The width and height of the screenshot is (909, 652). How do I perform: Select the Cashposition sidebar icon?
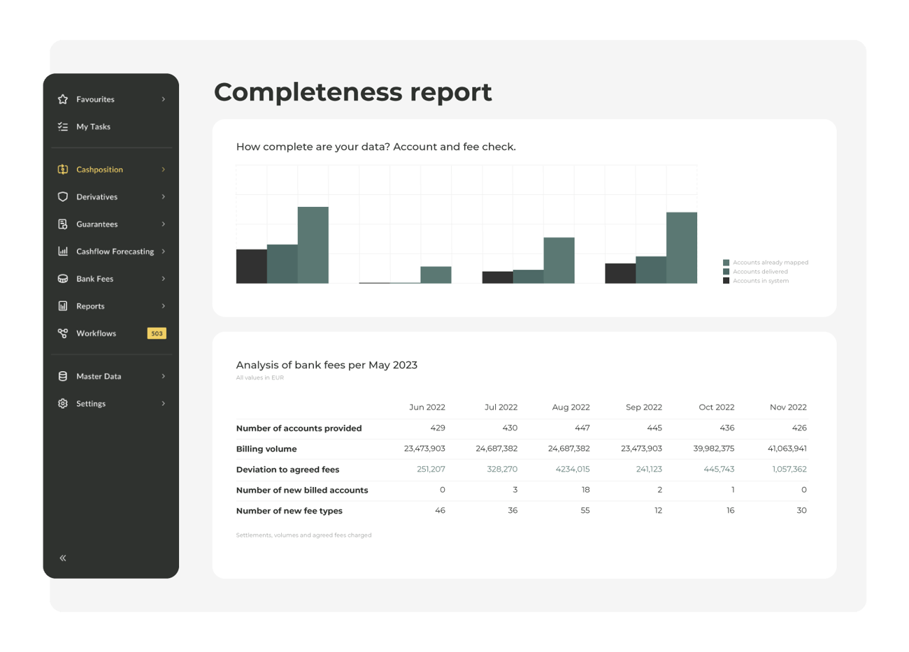coord(62,169)
